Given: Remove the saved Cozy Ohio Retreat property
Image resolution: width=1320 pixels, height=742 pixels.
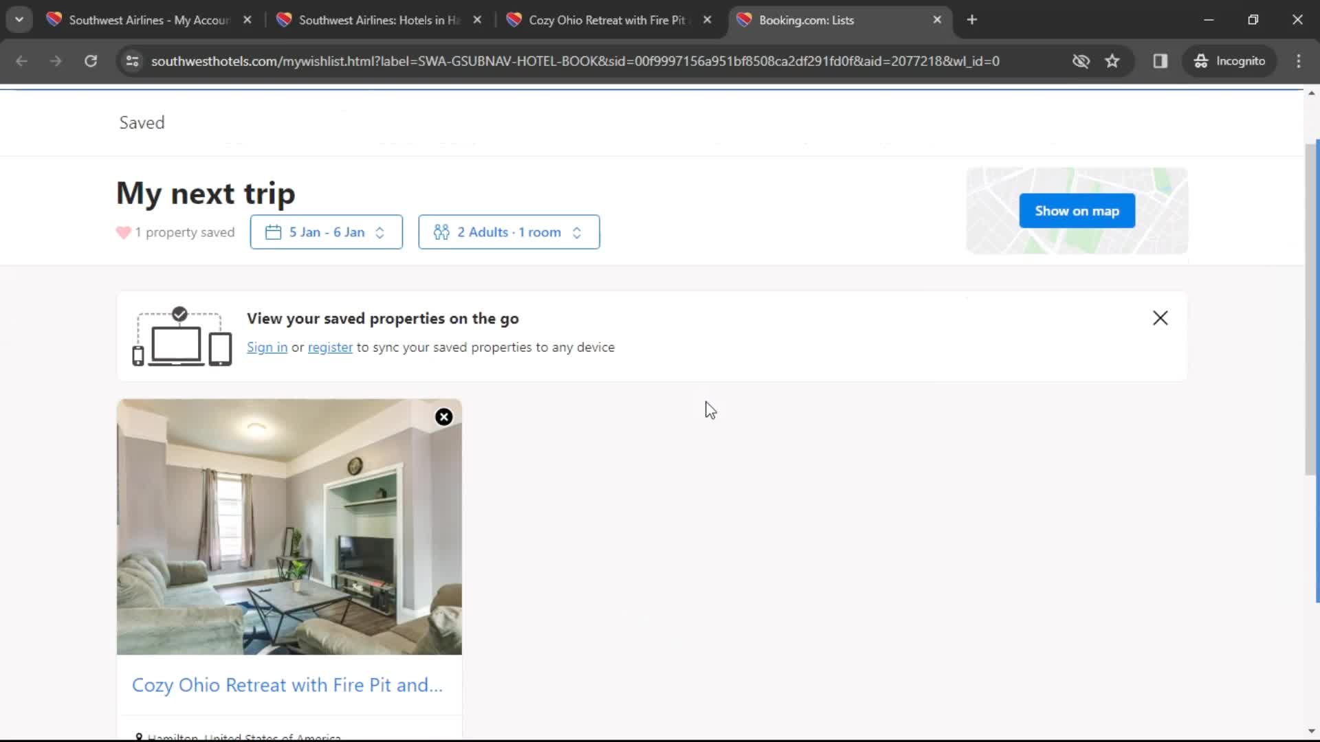Looking at the screenshot, I should (443, 416).
